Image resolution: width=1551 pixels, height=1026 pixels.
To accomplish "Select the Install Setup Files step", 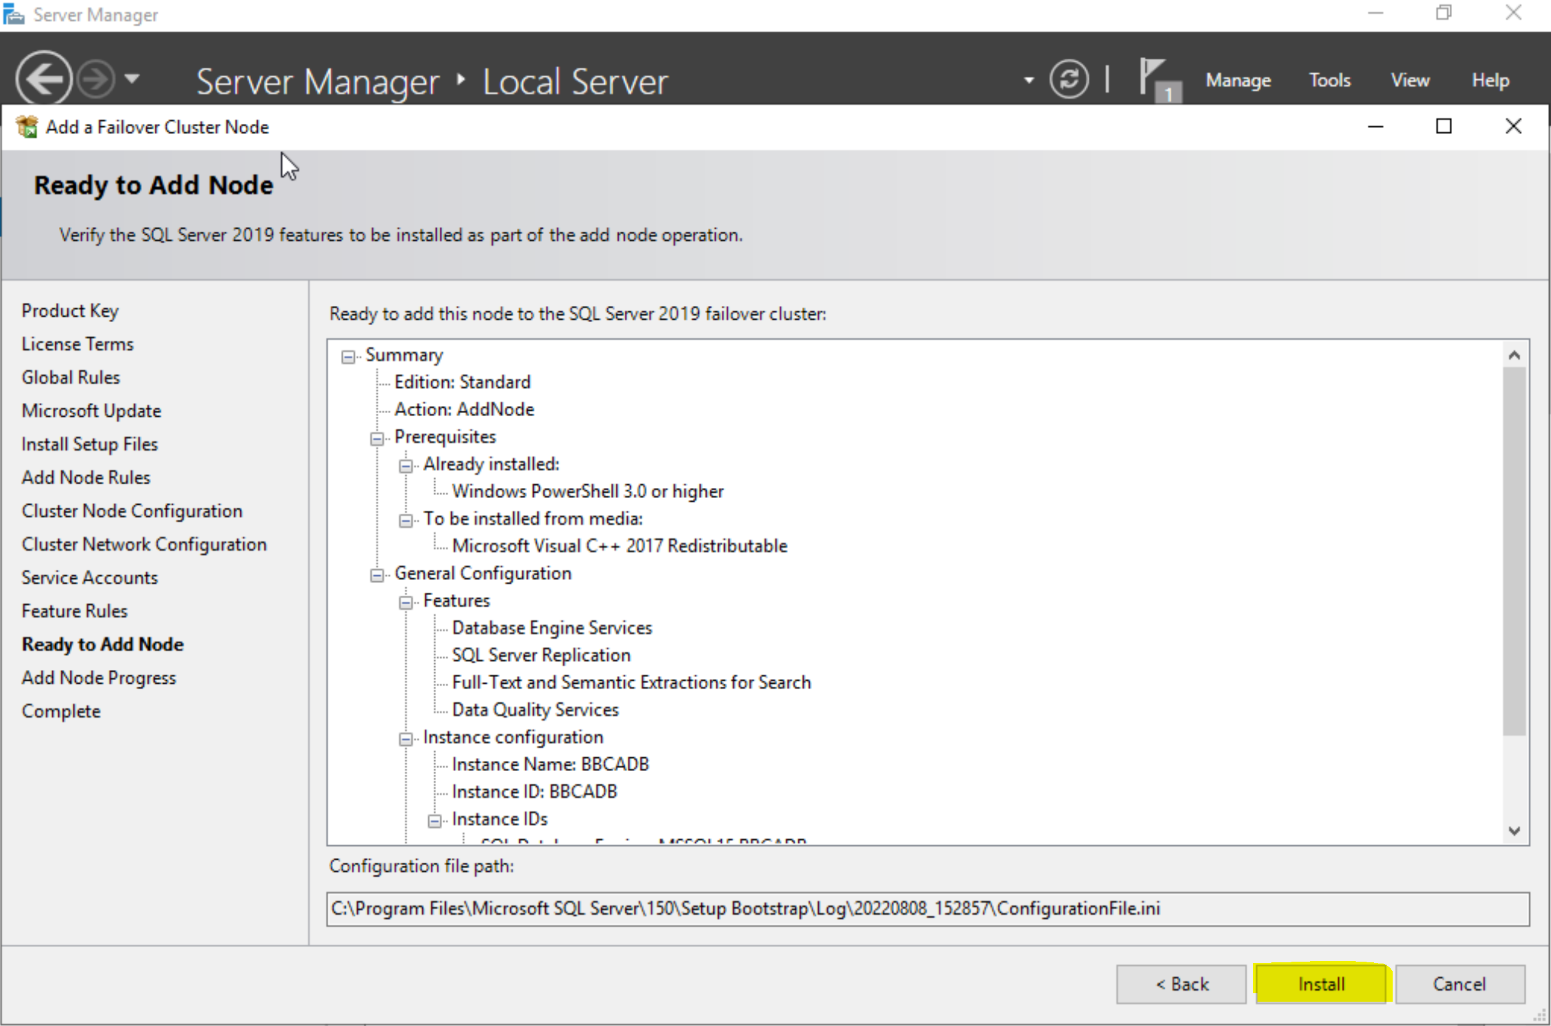I will (x=90, y=444).
